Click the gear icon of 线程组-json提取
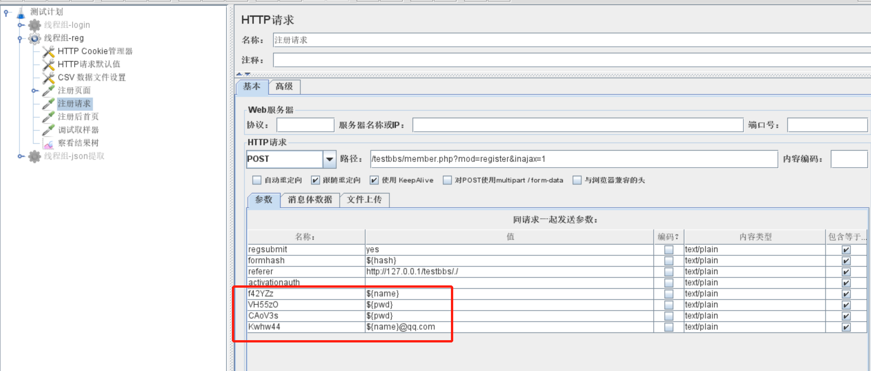871x371 pixels. coord(35,157)
